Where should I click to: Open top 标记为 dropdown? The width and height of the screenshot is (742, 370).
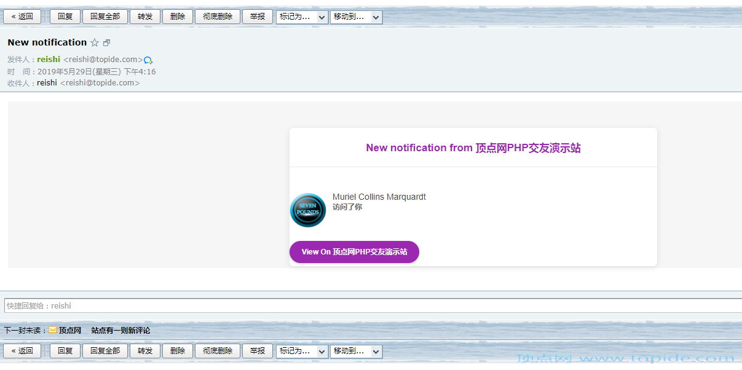click(x=302, y=17)
